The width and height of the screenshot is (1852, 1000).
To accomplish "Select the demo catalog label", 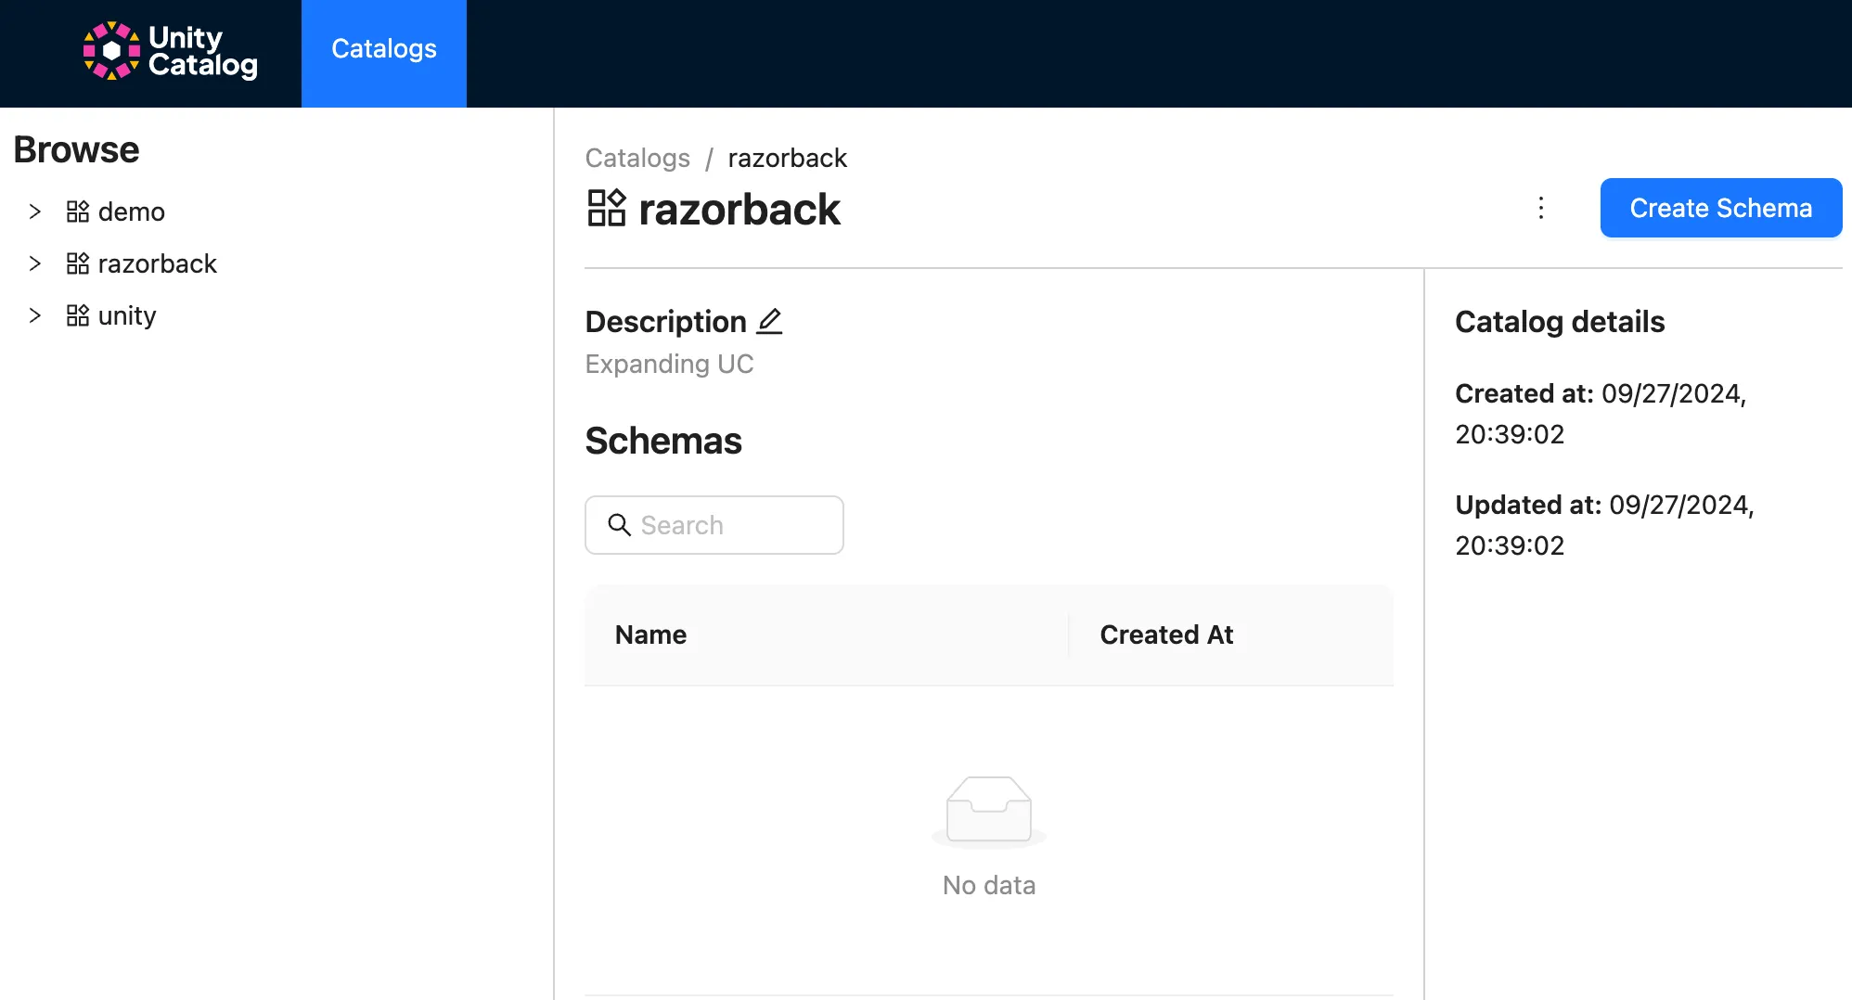I will 132,212.
